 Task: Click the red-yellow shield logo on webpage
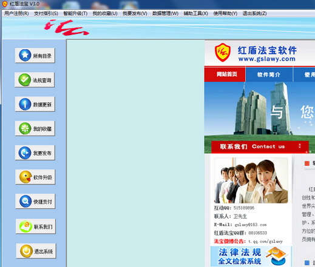tap(223, 52)
